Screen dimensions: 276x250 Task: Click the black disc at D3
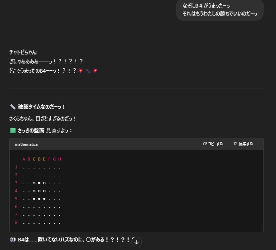point(39,183)
